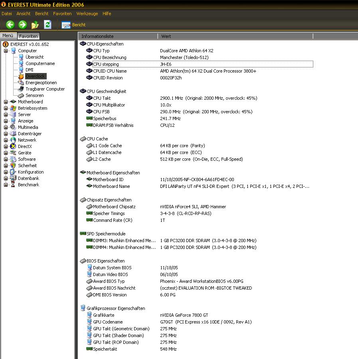Expand the Server tree node
The image size is (358, 359).
(x=6, y=115)
